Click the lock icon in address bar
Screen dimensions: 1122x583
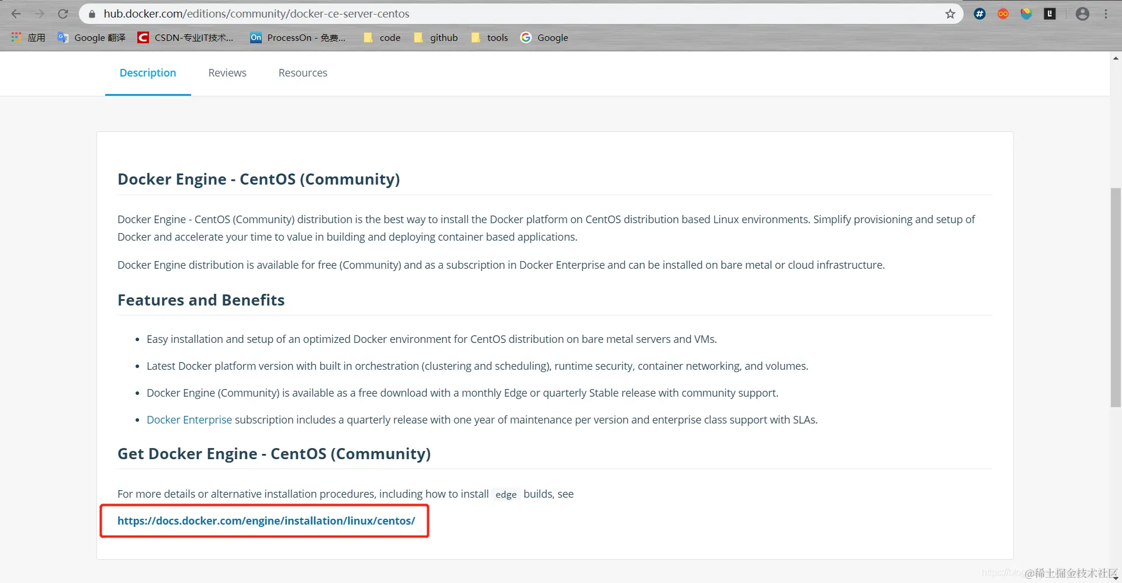tap(92, 13)
